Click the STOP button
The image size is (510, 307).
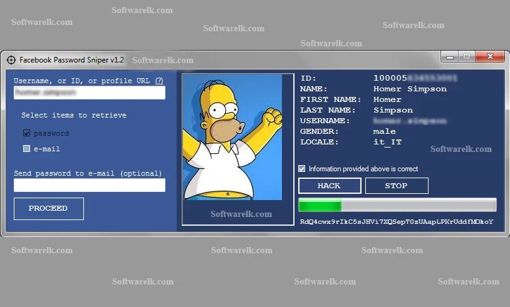tap(397, 186)
